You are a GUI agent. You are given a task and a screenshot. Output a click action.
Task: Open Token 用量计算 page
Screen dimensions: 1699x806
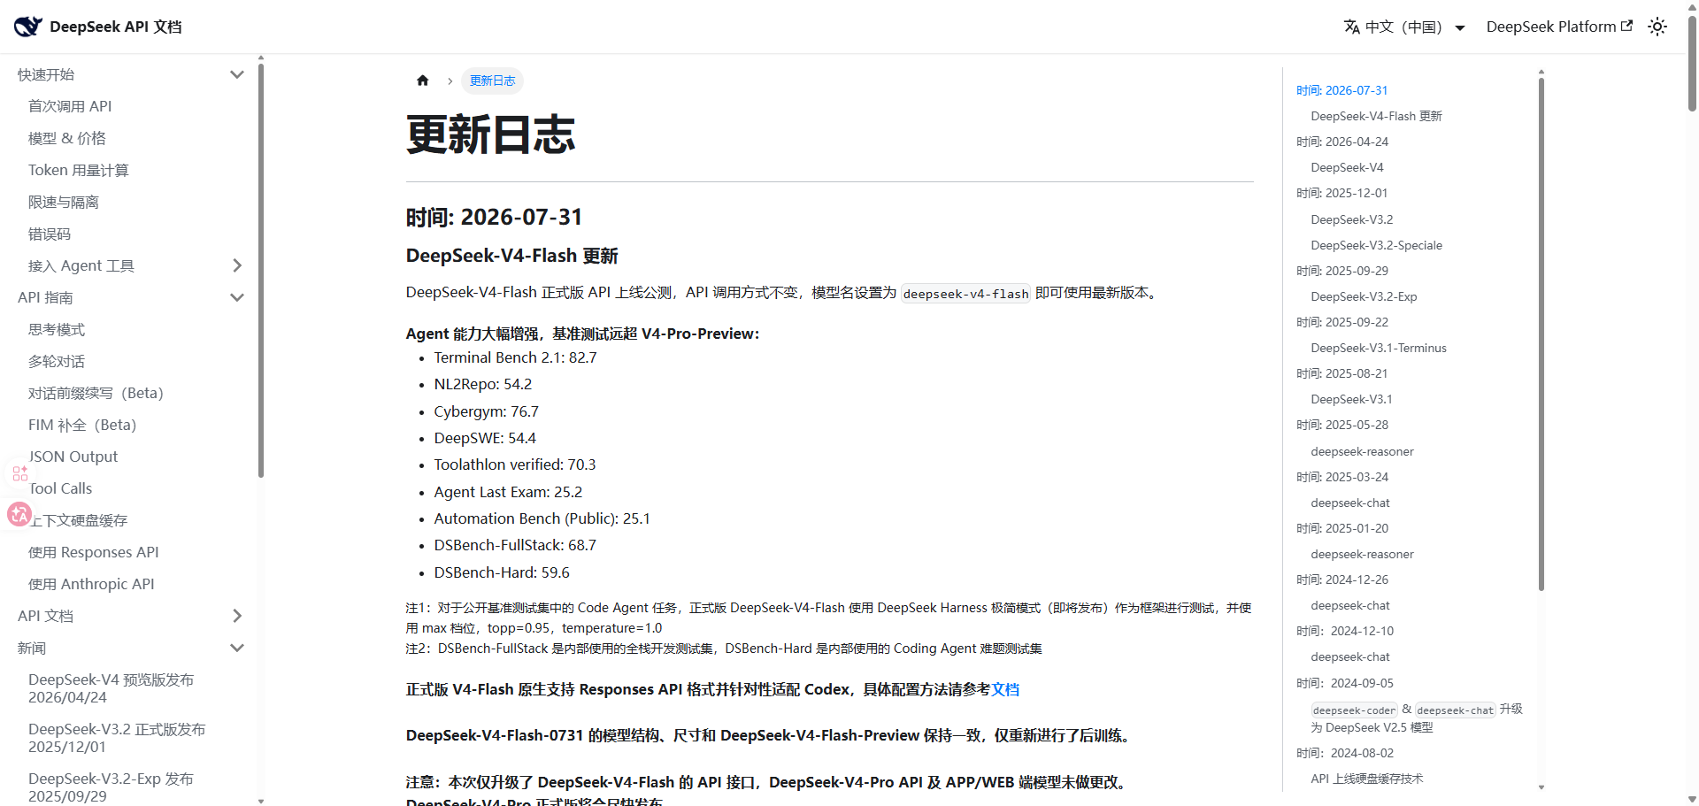[79, 170]
